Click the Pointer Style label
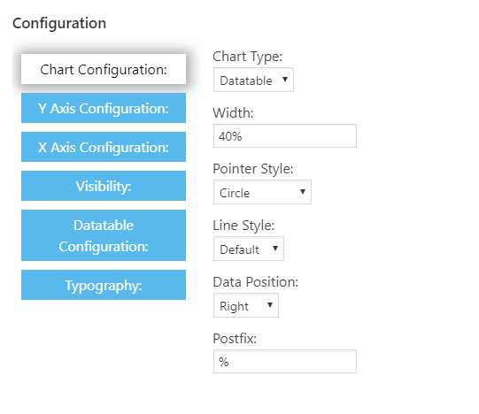Screen dimensions: 479x414 click(x=253, y=169)
